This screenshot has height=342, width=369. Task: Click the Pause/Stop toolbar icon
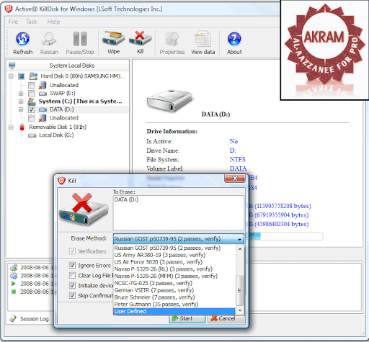[x=80, y=39]
